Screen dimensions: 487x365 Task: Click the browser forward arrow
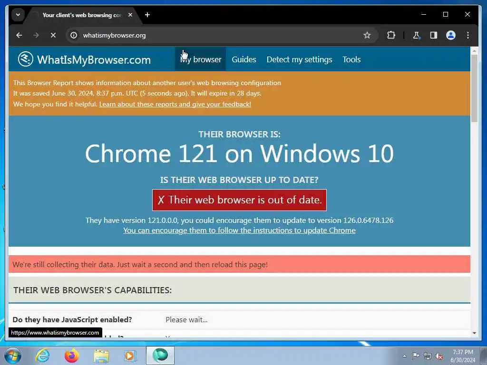tap(36, 35)
